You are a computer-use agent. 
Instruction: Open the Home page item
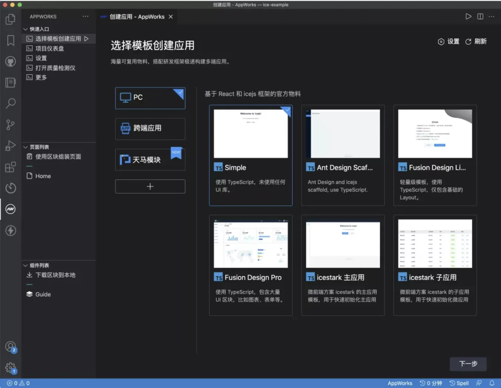43,176
